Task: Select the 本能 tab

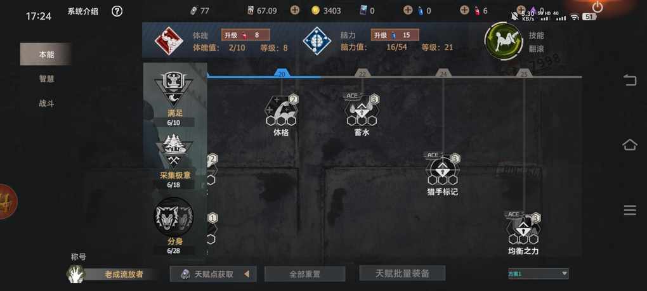Action: point(46,55)
